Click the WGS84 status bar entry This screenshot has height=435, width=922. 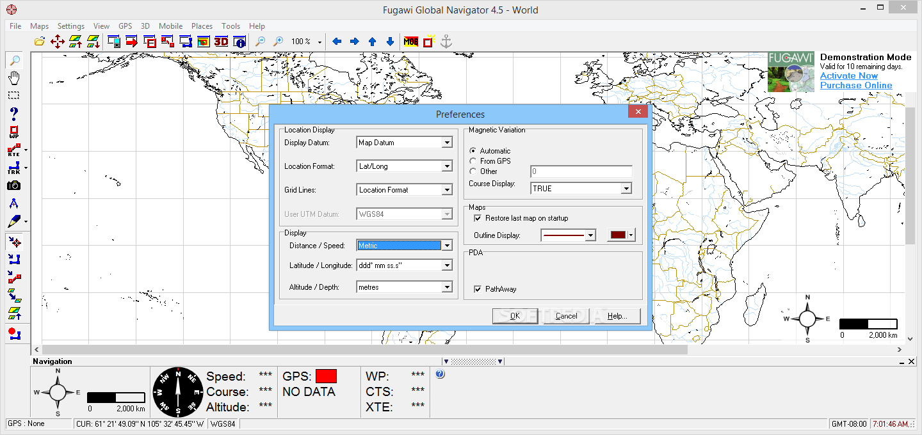coord(223,424)
